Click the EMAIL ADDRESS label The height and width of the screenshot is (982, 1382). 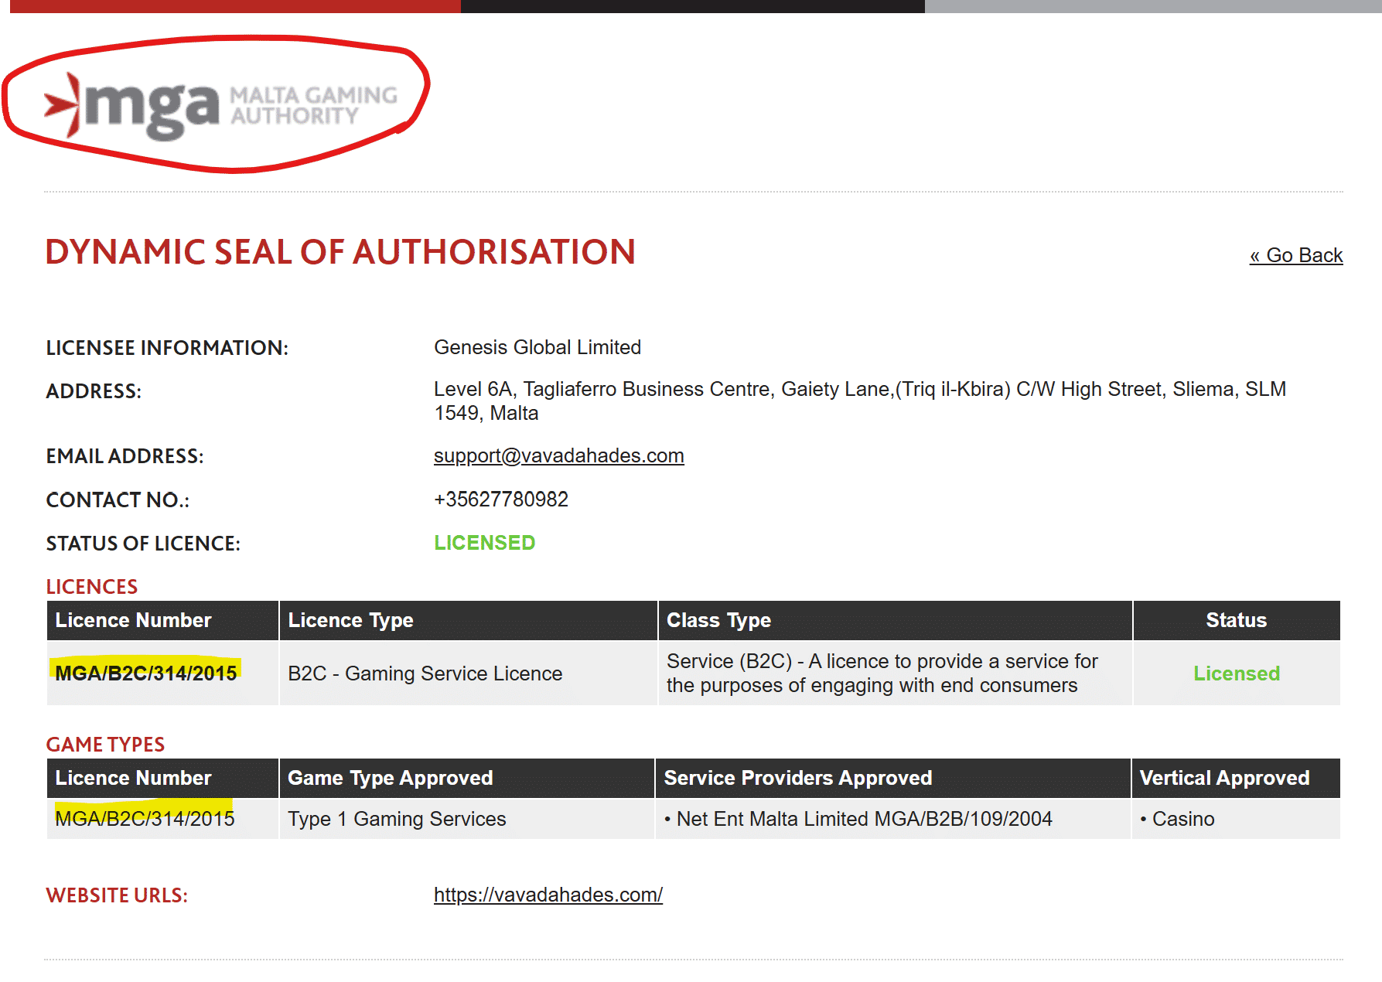[125, 456]
